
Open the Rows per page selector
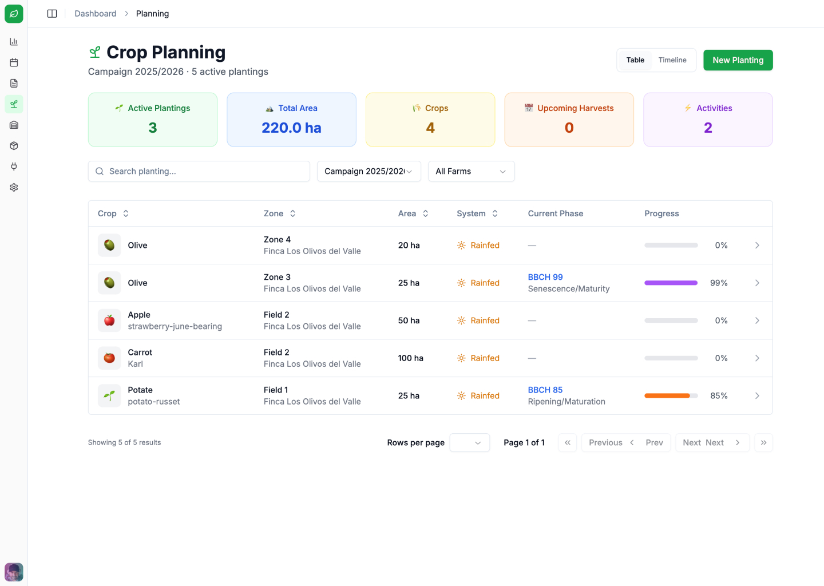(469, 442)
